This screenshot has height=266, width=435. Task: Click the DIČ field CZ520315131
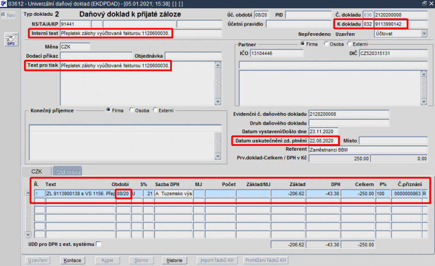click(x=393, y=53)
